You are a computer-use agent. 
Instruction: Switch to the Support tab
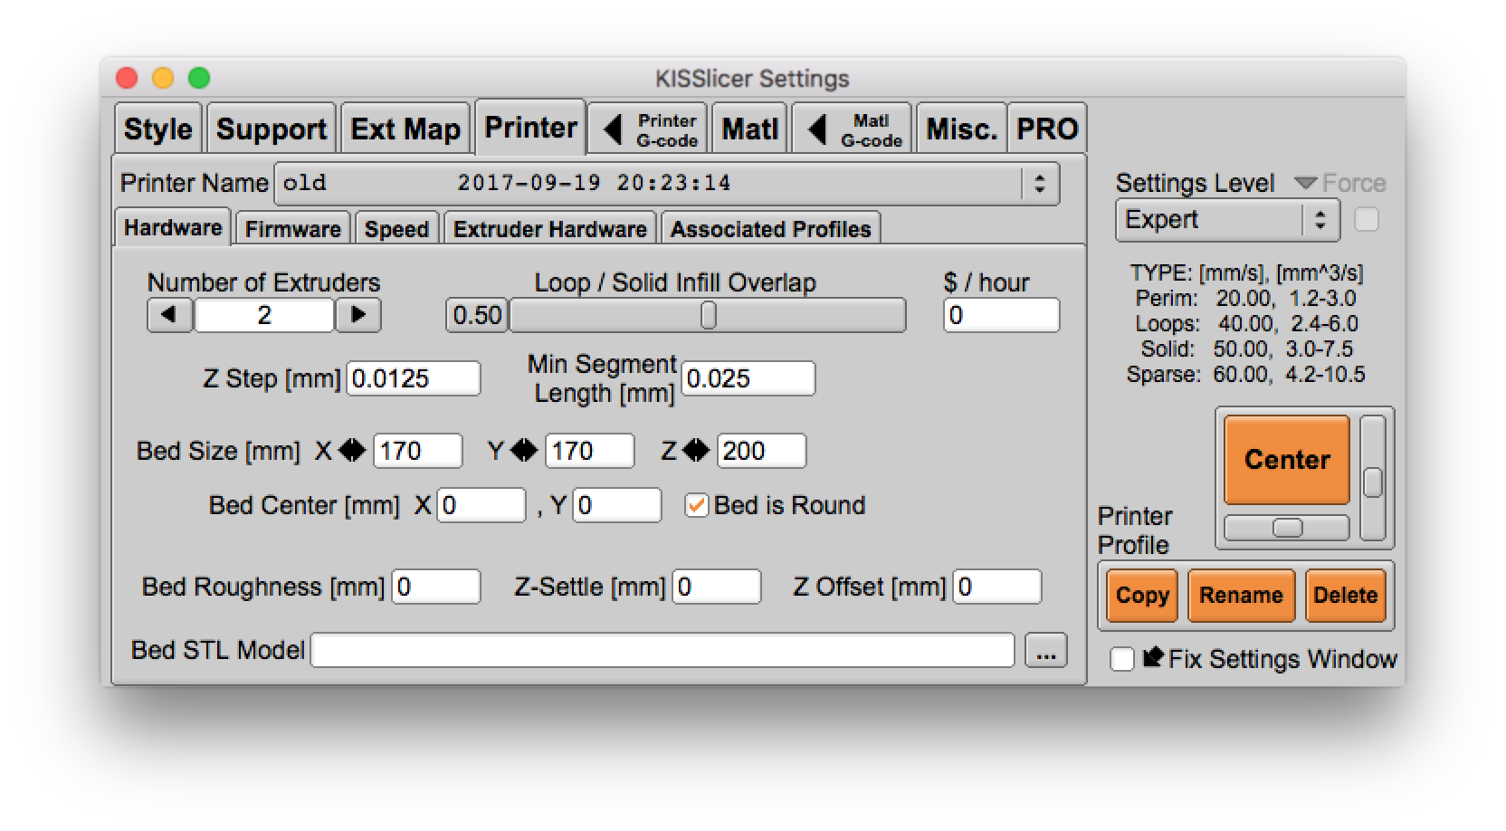[x=272, y=129]
